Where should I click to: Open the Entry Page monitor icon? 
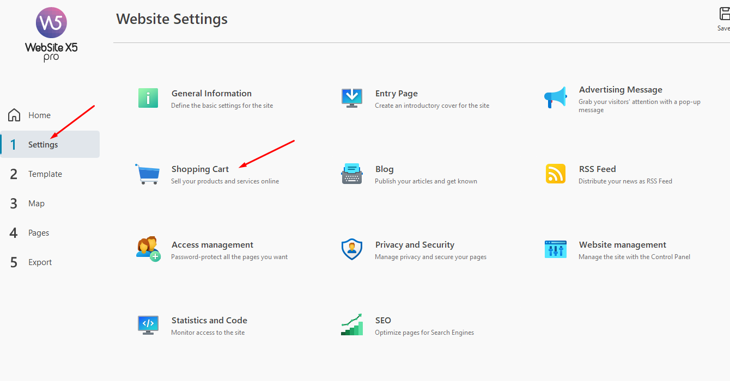[351, 99]
